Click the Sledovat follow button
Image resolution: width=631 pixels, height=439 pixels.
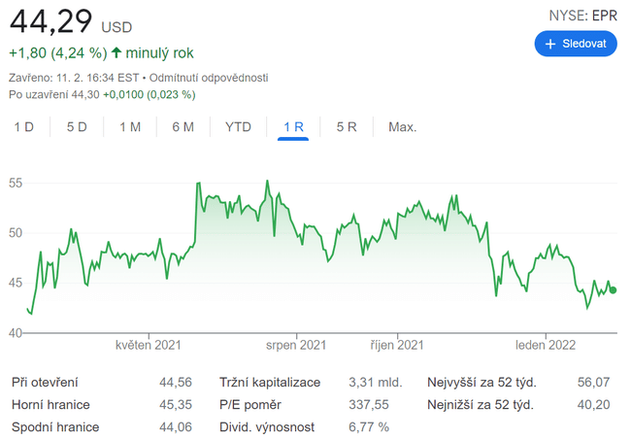coord(576,44)
